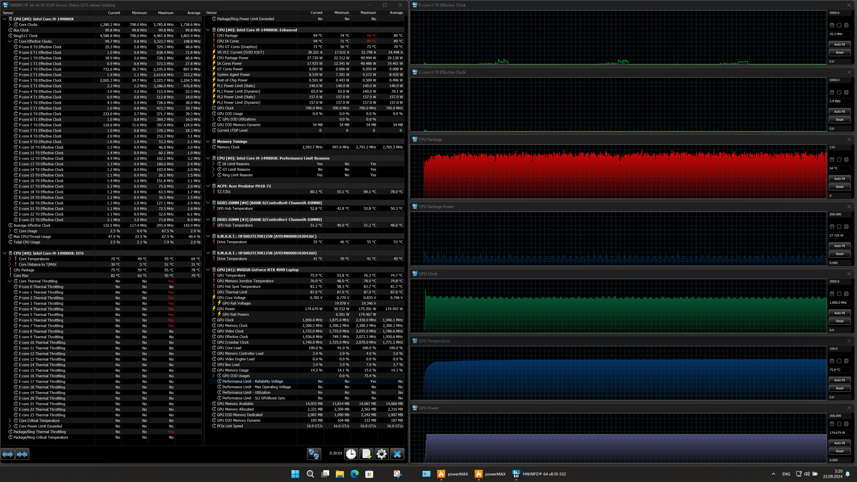
Task: Open sensor settings gear icon
Action: tap(382, 454)
